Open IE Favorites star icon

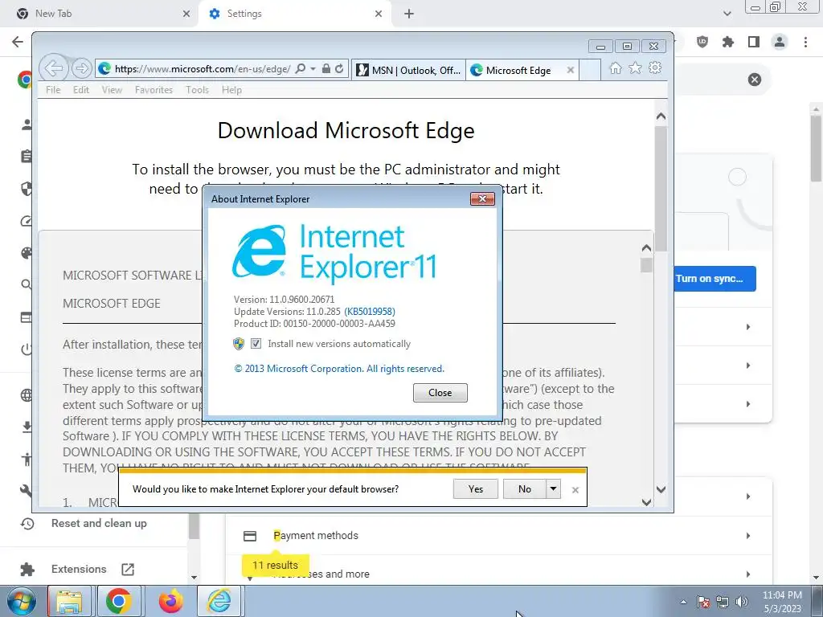(x=635, y=68)
